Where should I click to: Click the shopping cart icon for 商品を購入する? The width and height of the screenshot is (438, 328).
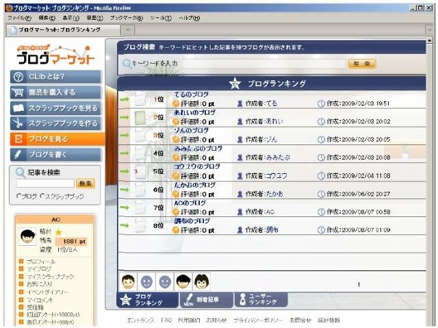click(18, 92)
